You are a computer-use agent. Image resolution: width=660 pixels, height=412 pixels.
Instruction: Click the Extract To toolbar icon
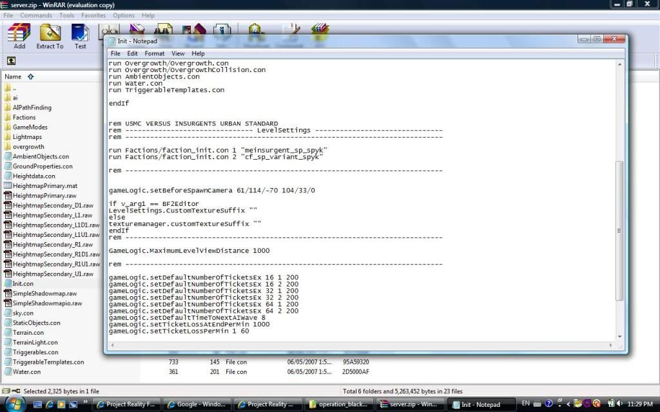[50, 36]
